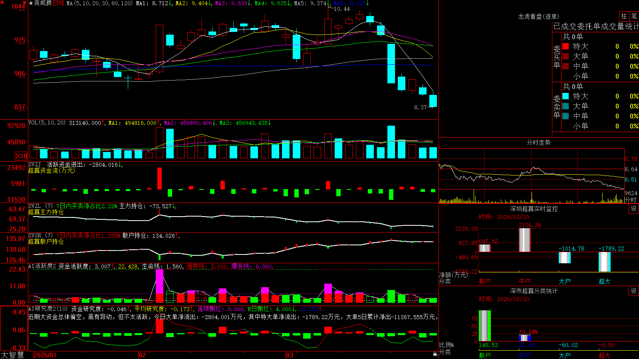This screenshot has width=639, height=359.
Task: Click the -60.02 大户 ratio value
Action: 568,345
